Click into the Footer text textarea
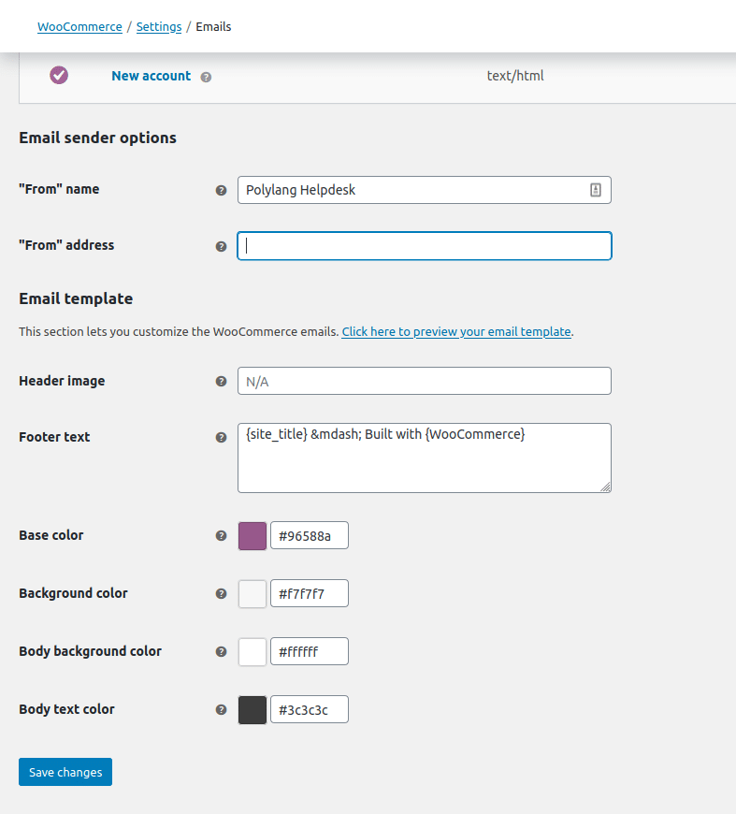This screenshot has height=814, width=736. point(425,458)
